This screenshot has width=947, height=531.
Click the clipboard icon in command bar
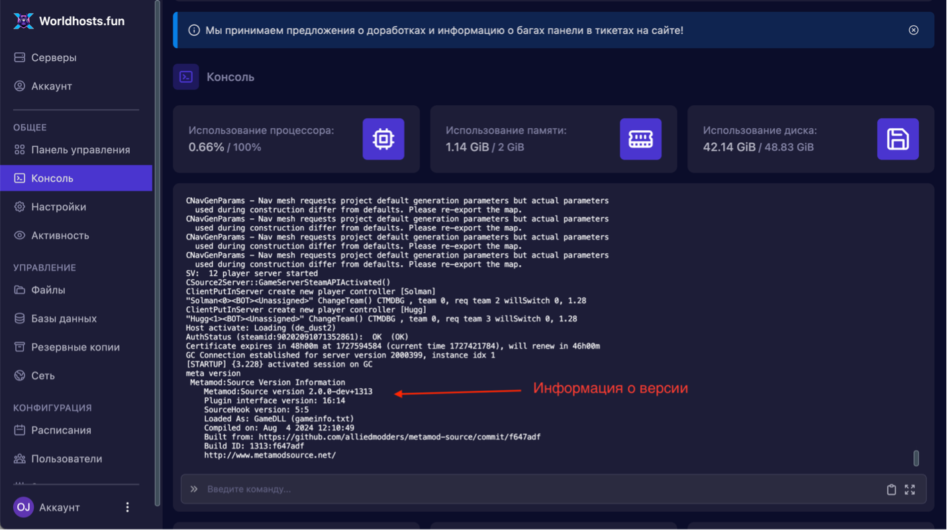(x=891, y=489)
